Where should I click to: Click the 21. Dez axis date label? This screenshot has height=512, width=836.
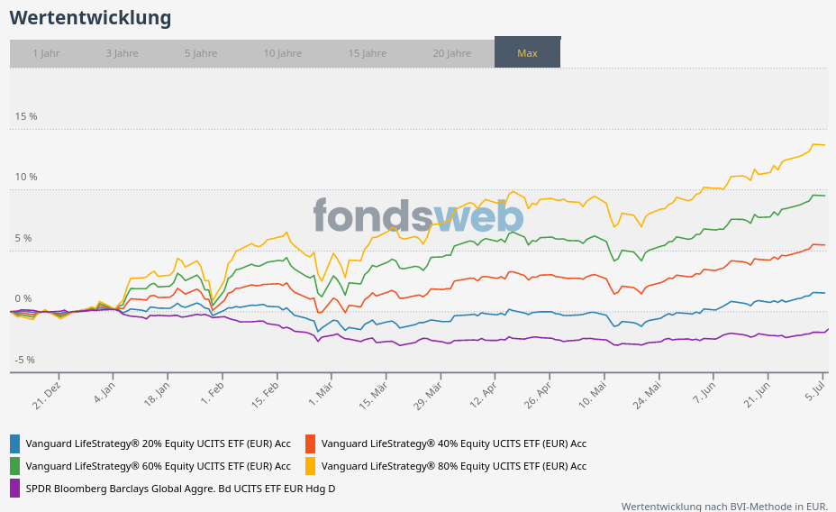tap(46, 397)
